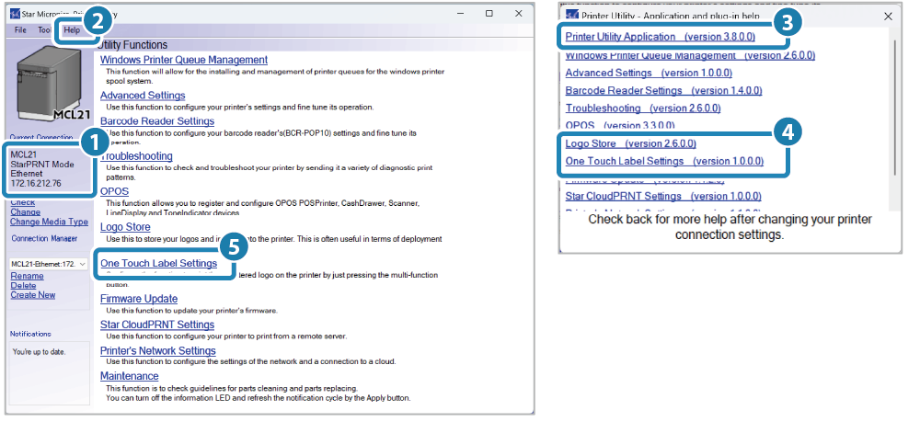Open Windows Printer Queue Management version 2.6.0.0 help
Viewport: 920px width, 422px height.
pos(690,56)
